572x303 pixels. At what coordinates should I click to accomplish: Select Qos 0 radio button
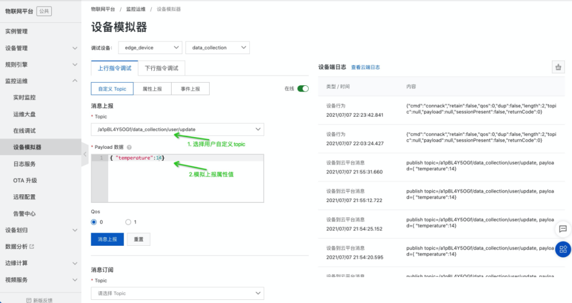pos(94,222)
